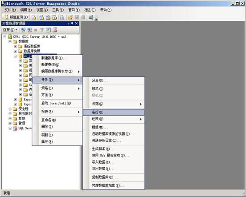
Task: Choose 刷新 from the context menu
Action: click(57, 135)
